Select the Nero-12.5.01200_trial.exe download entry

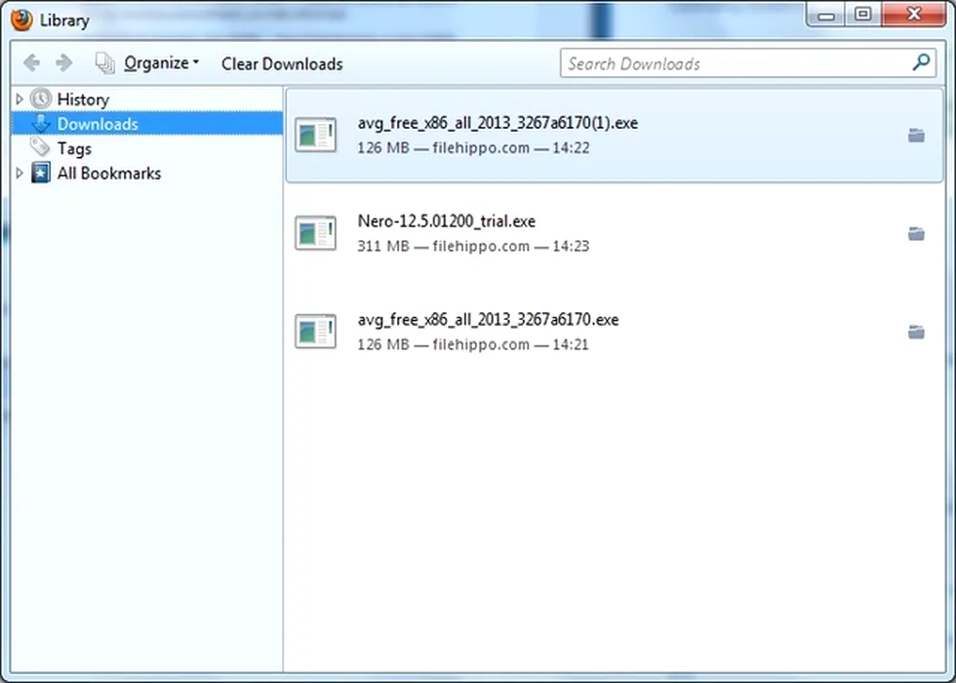coord(585,234)
